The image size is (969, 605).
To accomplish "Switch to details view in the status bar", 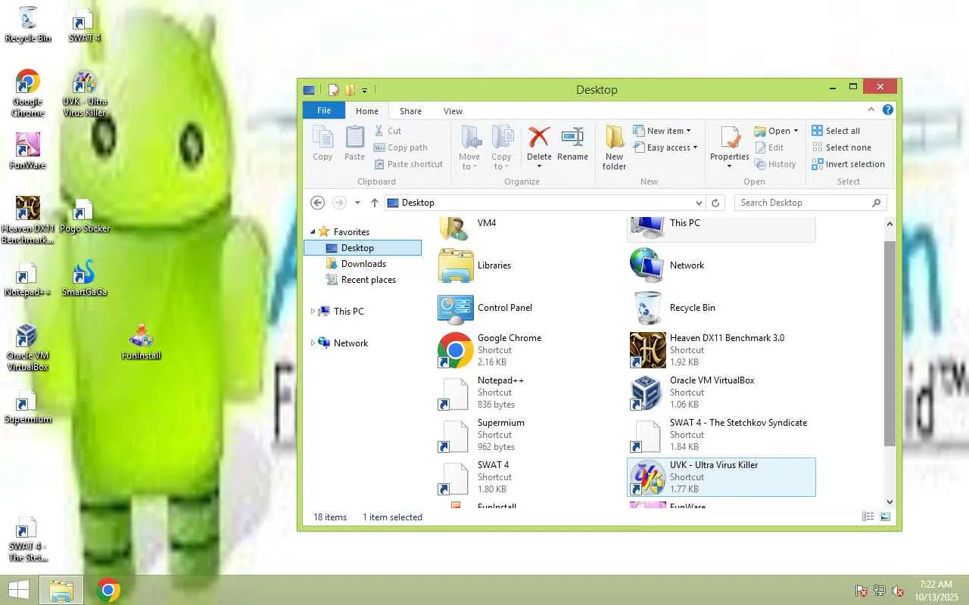I will point(868,517).
